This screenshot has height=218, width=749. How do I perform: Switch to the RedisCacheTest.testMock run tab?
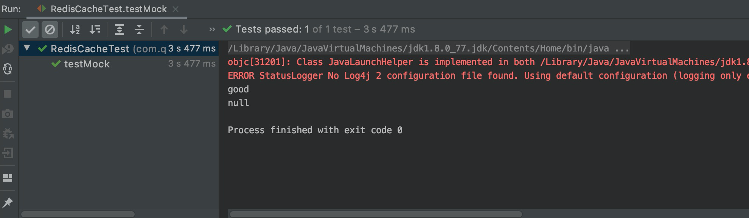coord(102,9)
